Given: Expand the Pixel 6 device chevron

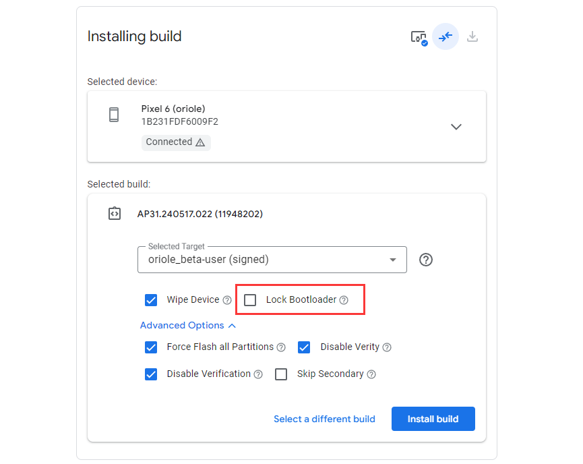Looking at the screenshot, I should click(456, 127).
